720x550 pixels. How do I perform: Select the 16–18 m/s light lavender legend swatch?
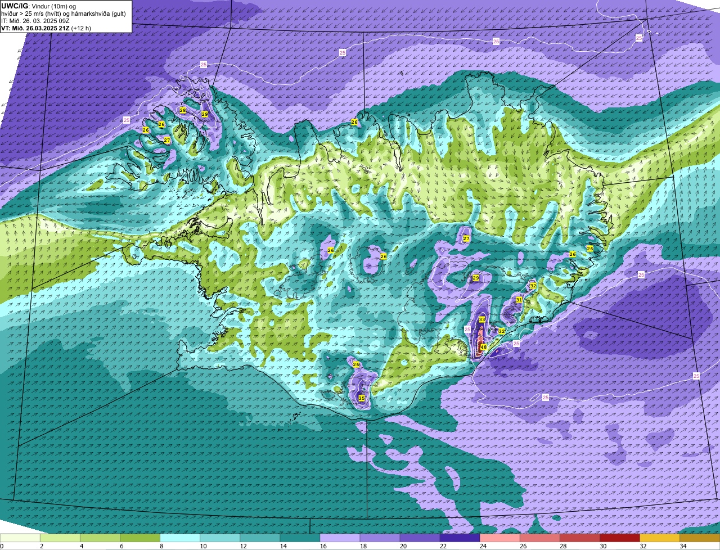(x=340, y=538)
